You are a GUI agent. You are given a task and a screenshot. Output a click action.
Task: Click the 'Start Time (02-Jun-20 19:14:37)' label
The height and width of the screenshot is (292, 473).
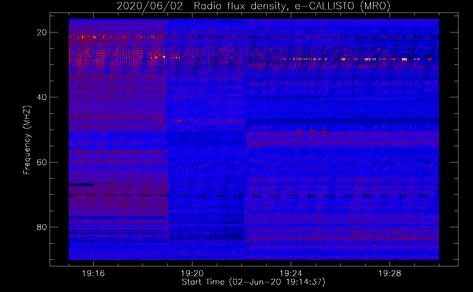click(x=253, y=282)
